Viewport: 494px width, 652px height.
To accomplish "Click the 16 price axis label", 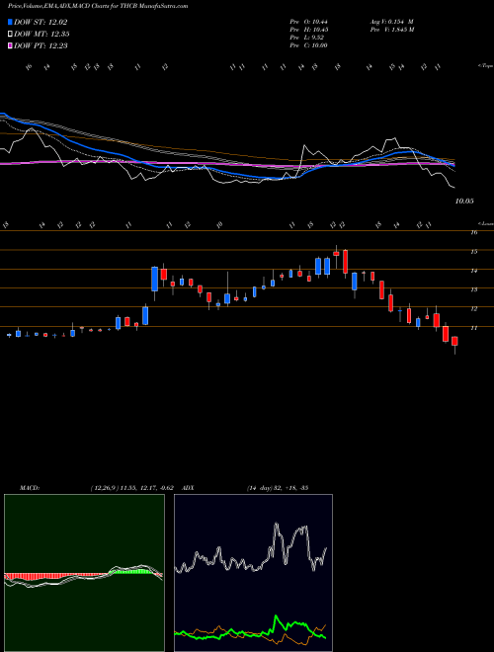I will pyautogui.click(x=473, y=232).
